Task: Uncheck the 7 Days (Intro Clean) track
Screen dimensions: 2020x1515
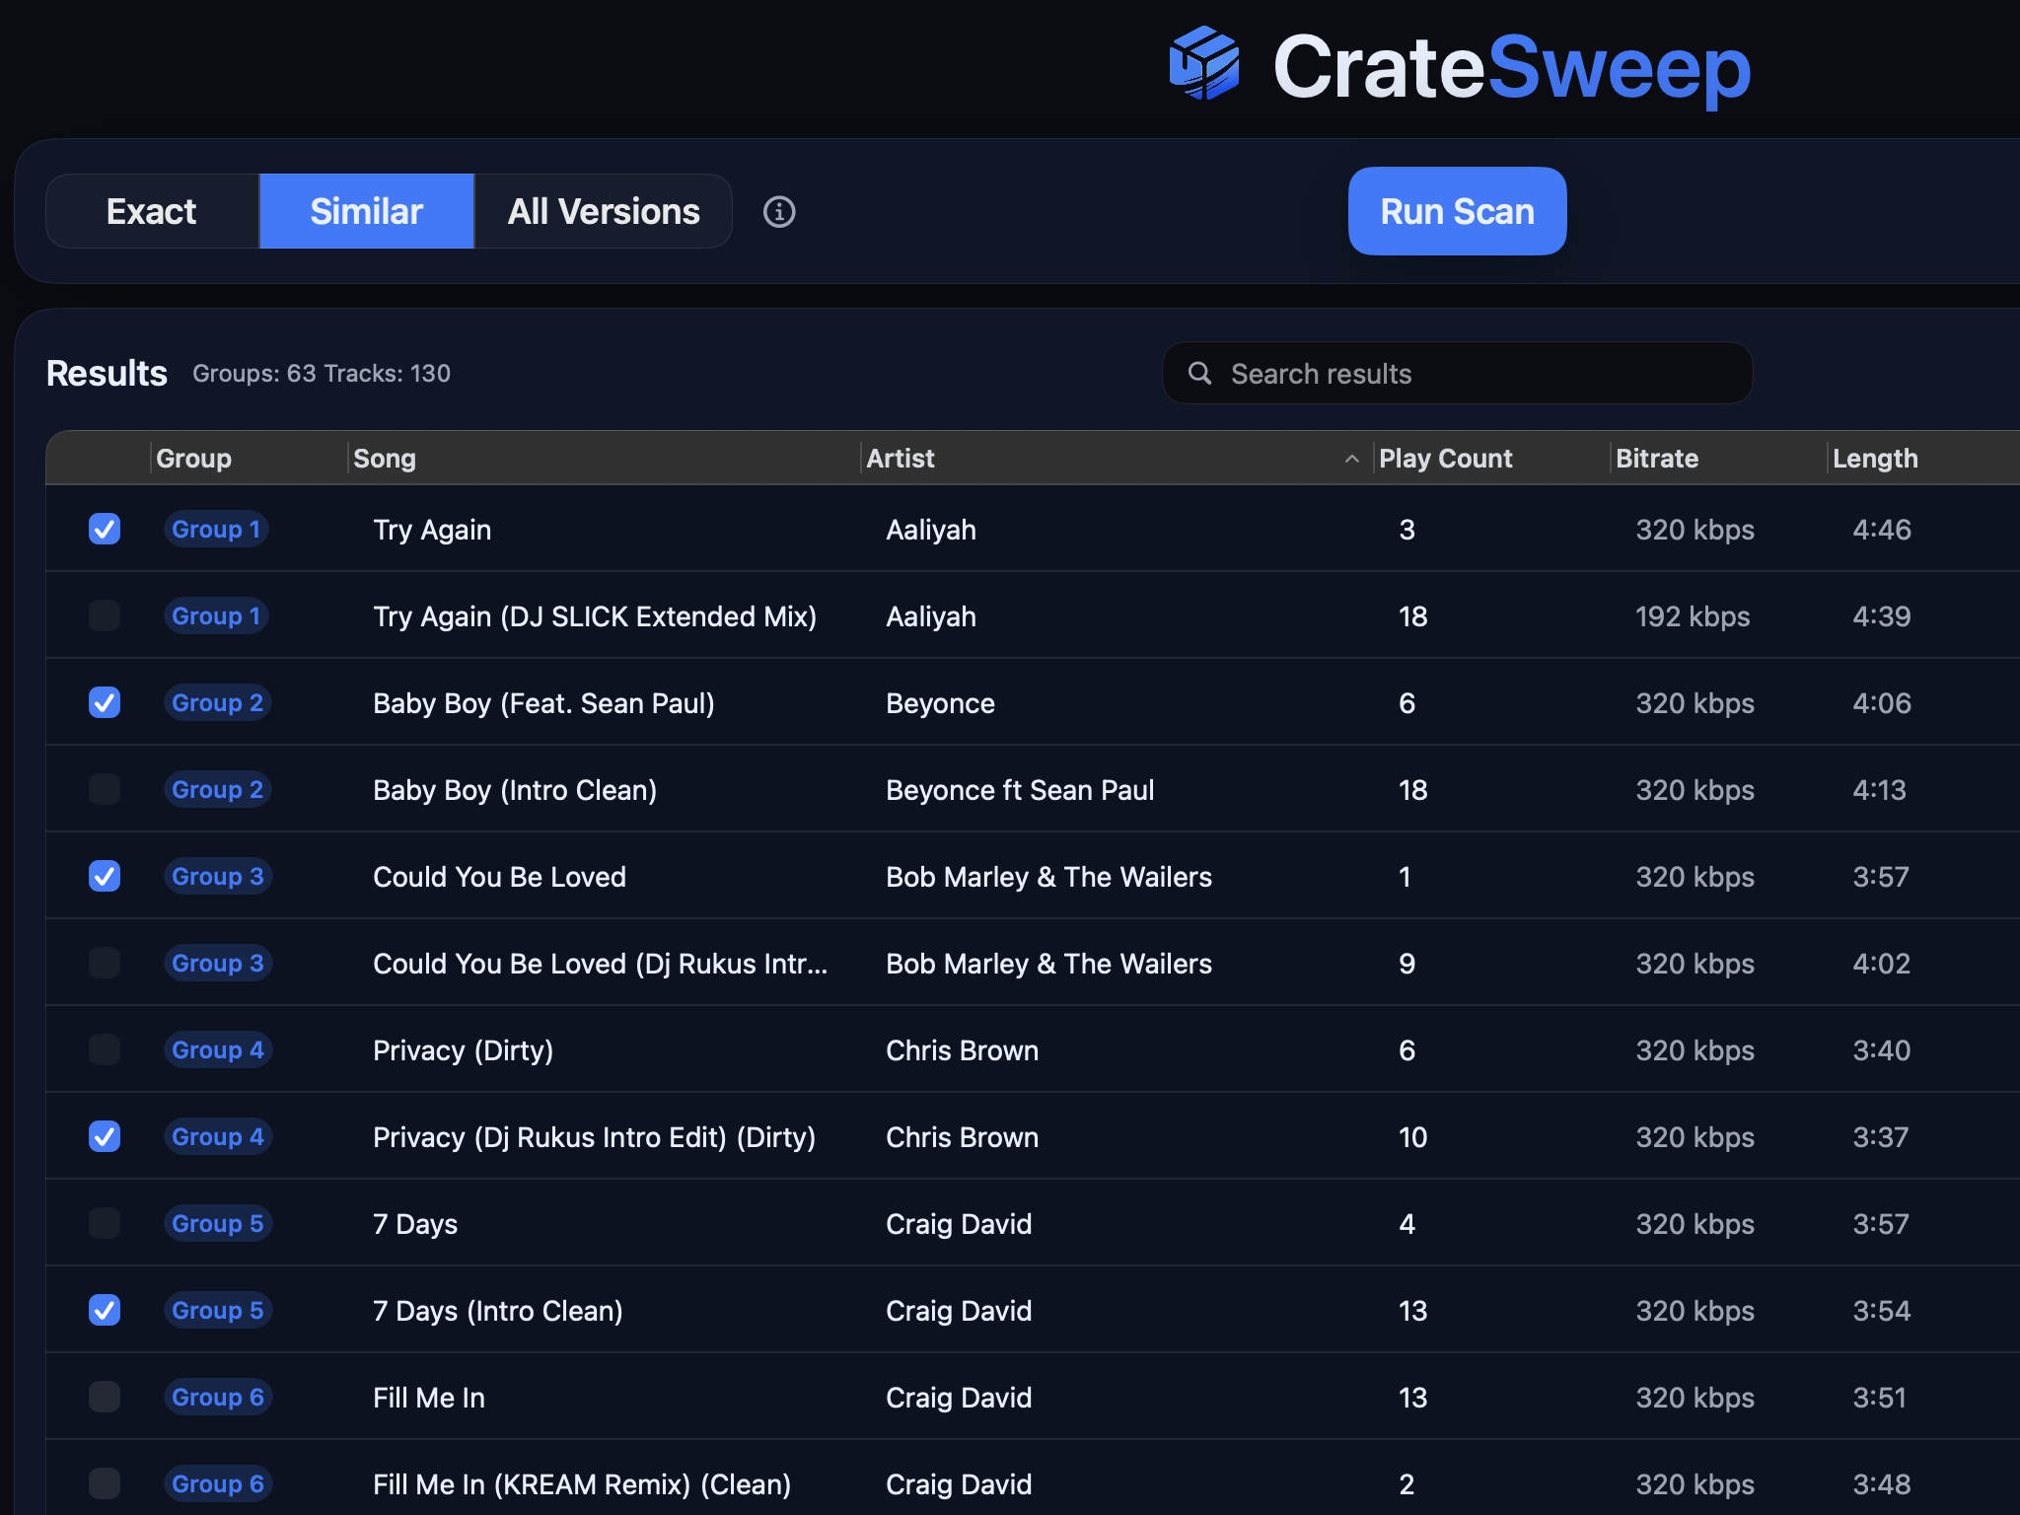Action: (x=105, y=1311)
